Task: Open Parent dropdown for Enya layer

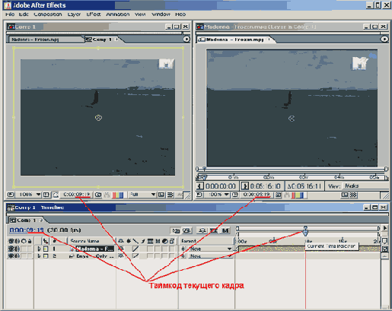Action: coord(211,256)
